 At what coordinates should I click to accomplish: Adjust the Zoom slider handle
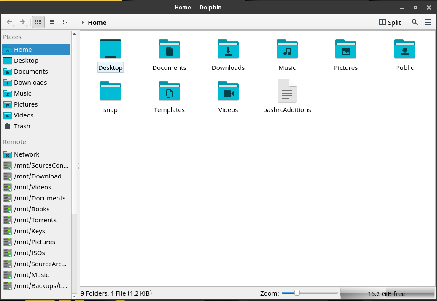tap(297, 293)
